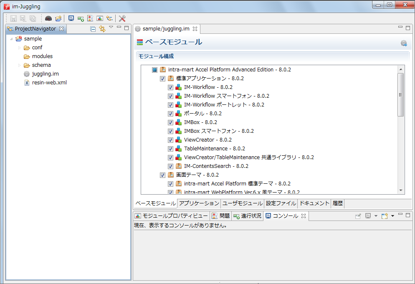Click the project navigator tree toolbar icon
This screenshot has height=284, width=415.
(109, 18)
